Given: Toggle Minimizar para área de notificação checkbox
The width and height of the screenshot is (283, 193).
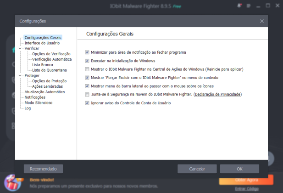Looking at the screenshot, I should pyautogui.click(x=87, y=52).
